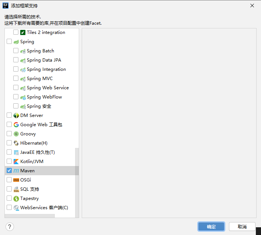Select the Tiles 2 integration label

point(46,32)
